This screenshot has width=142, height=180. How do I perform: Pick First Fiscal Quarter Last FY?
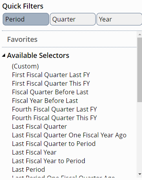(51, 75)
